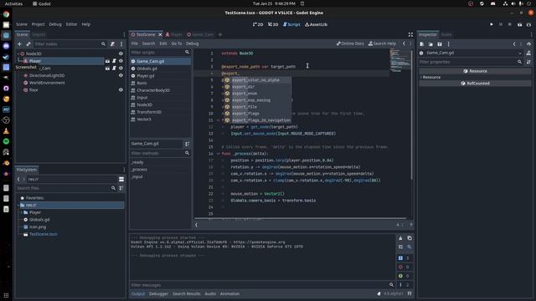
Task: Choose export_enum from autocomplete list
Action: click(245, 94)
